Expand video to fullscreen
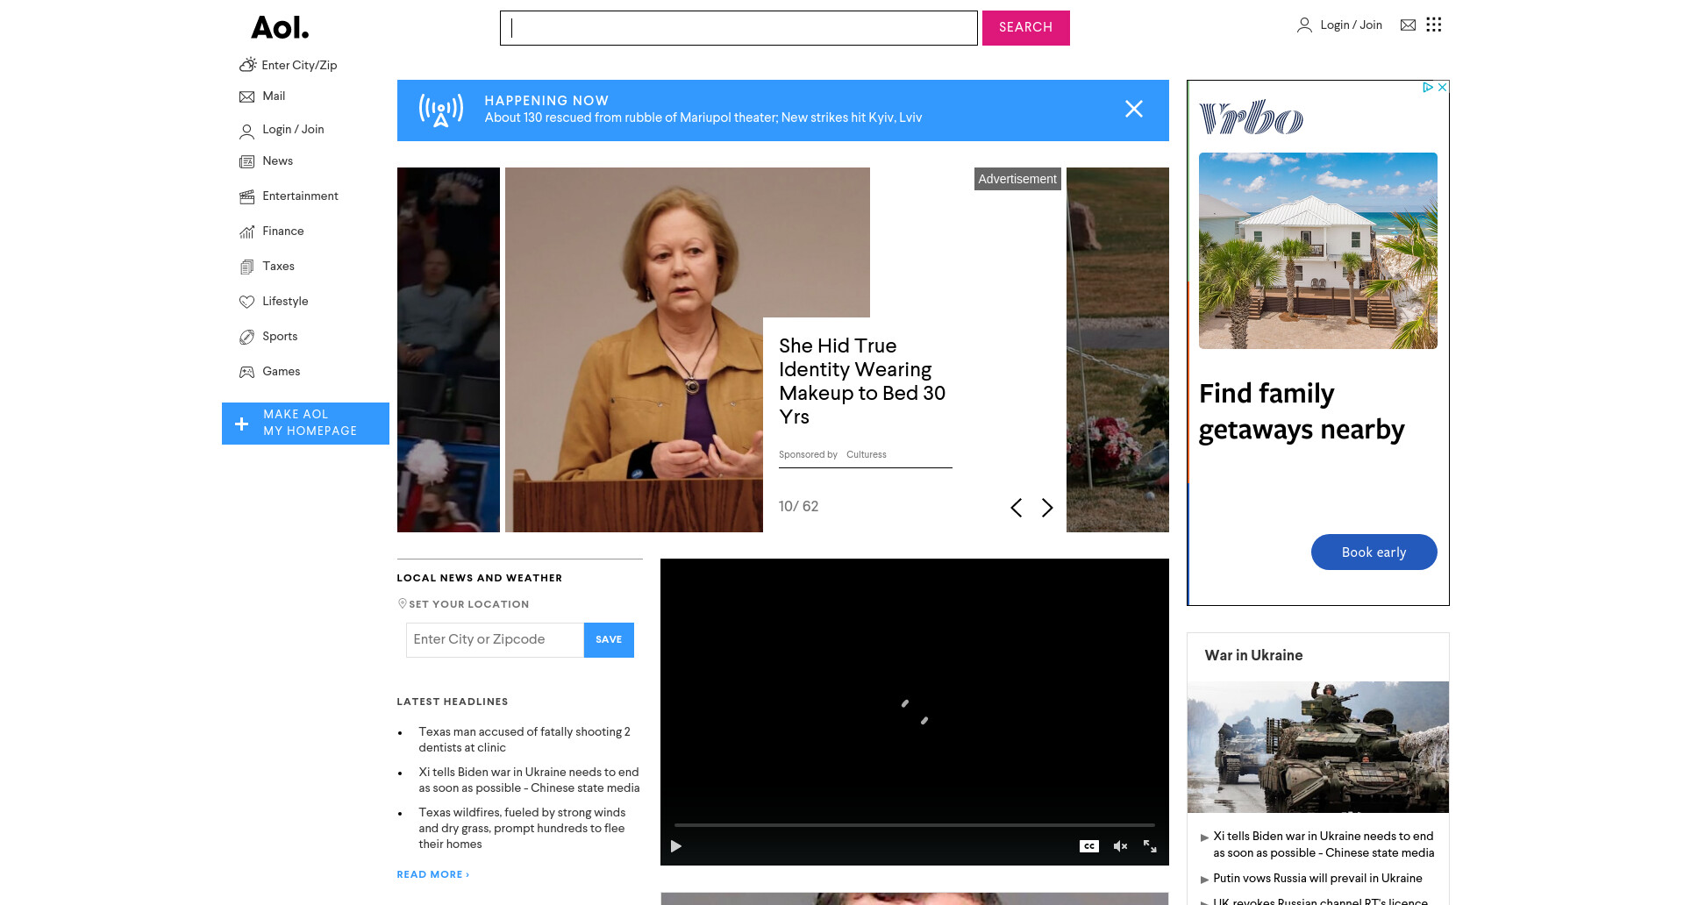 pyautogui.click(x=1150, y=846)
